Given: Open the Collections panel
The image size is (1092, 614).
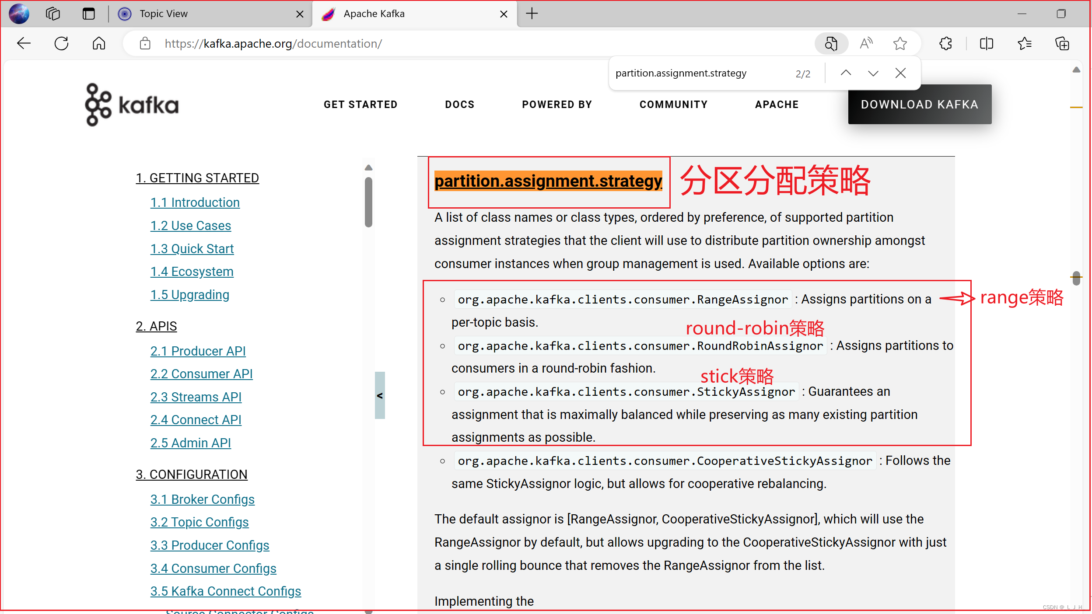Looking at the screenshot, I should click(1062, 43).
